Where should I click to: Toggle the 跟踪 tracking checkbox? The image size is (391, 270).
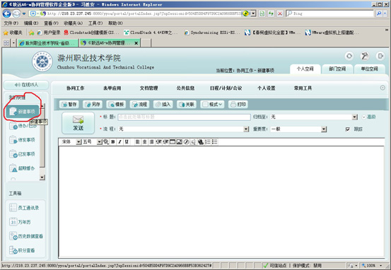coord(348,129)
